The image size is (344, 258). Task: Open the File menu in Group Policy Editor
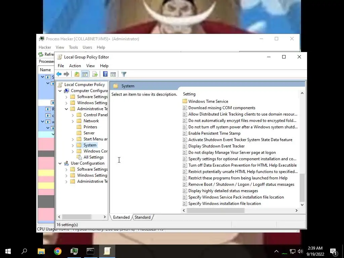(x=61, y=66)
